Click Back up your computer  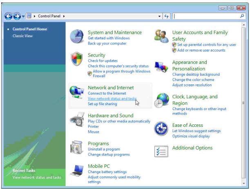click(x=107, y=43)
